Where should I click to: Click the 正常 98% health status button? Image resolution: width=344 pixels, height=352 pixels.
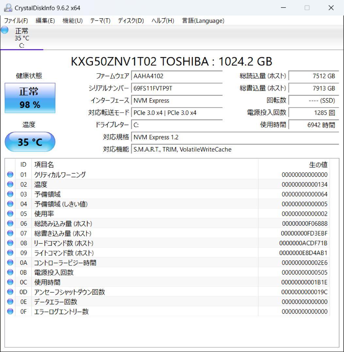click(30, 98)
